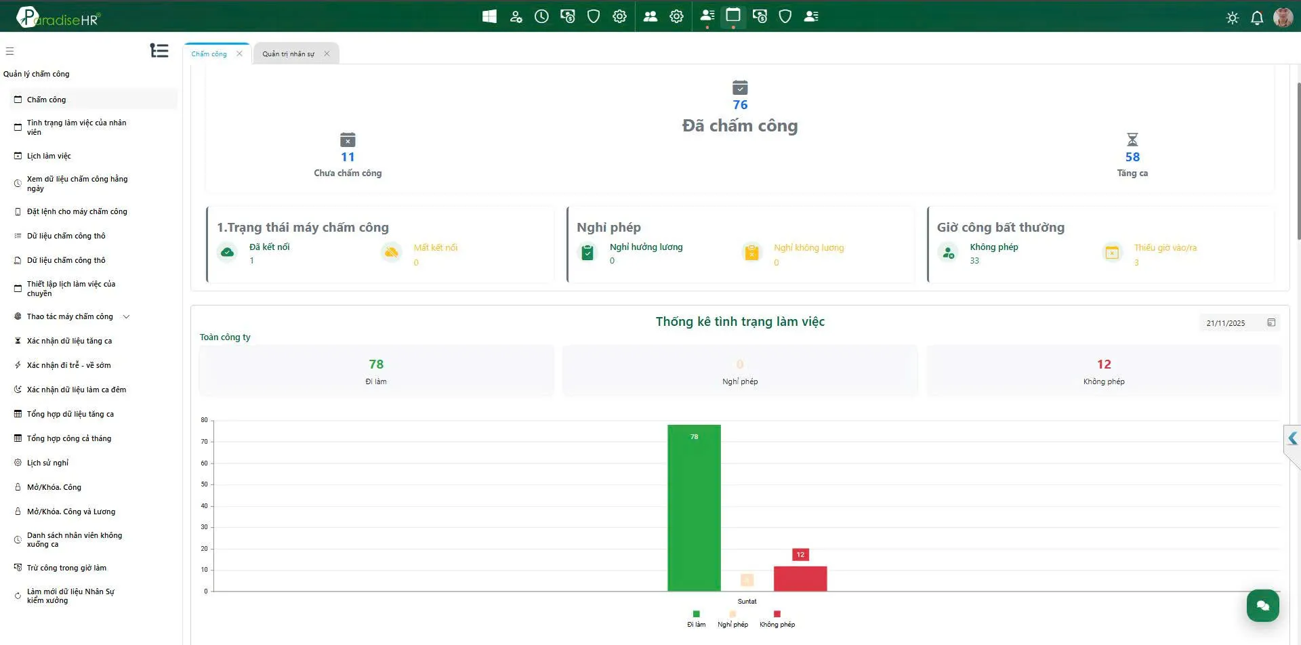This screenshot has height=645, width=1301.
Task: Select the highlighted calendar icon in top bar
Action: point(733,15)
